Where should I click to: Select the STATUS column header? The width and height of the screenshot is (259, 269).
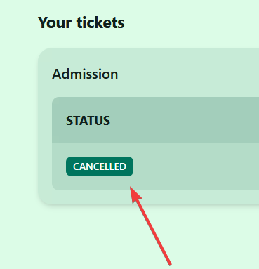coord(88,121)
